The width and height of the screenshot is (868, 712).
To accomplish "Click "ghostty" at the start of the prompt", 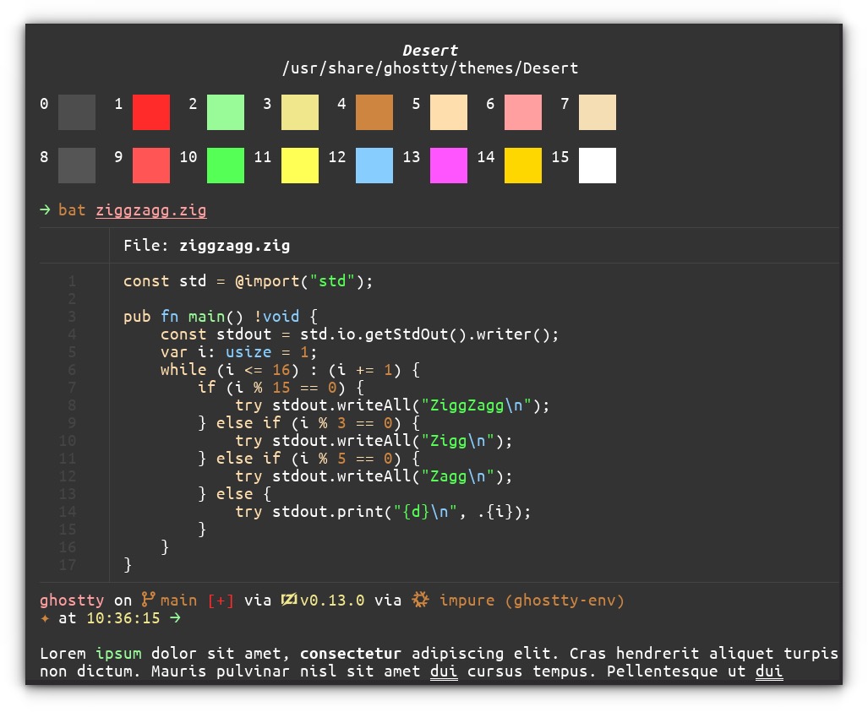I will point(72,601).
